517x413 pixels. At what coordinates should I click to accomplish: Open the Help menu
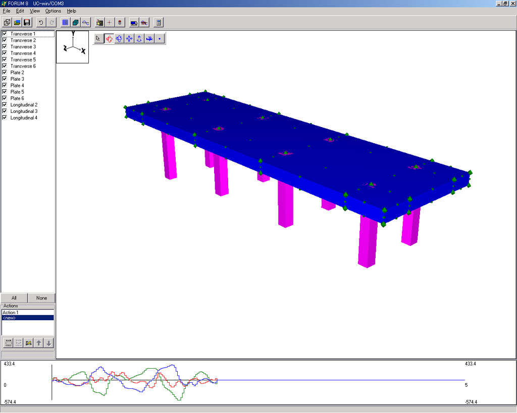click(x=72, y=11)
